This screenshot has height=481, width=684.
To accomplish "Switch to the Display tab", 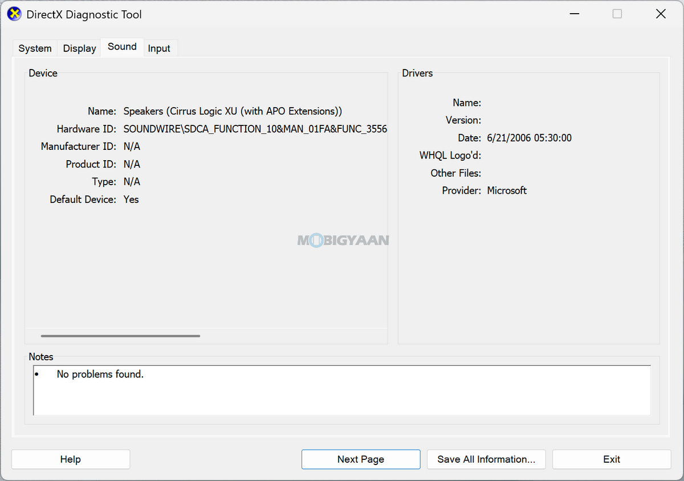I will point(79,48).
